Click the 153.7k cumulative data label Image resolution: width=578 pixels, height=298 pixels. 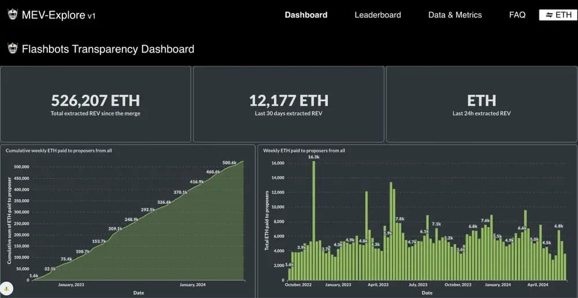pyautogui.click(x=99, y=241)
